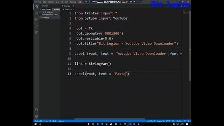Click the word 'YouTube' on line 2
224x126 pixels.
click(120, 18)
